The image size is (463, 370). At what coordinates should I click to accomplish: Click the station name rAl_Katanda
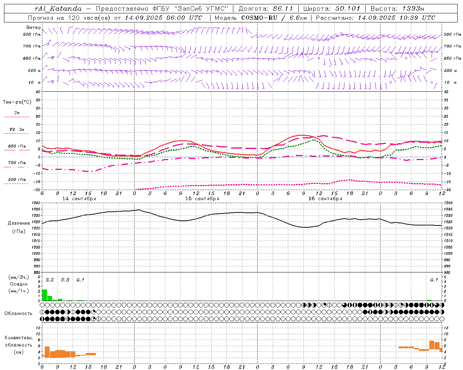(58, 9)
